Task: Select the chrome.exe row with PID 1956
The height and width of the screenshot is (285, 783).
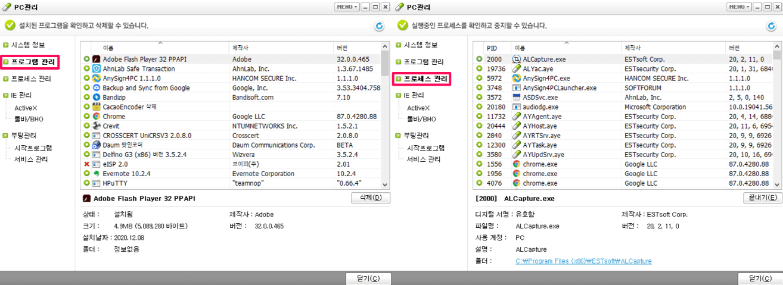Action: [x=623, y=173]
